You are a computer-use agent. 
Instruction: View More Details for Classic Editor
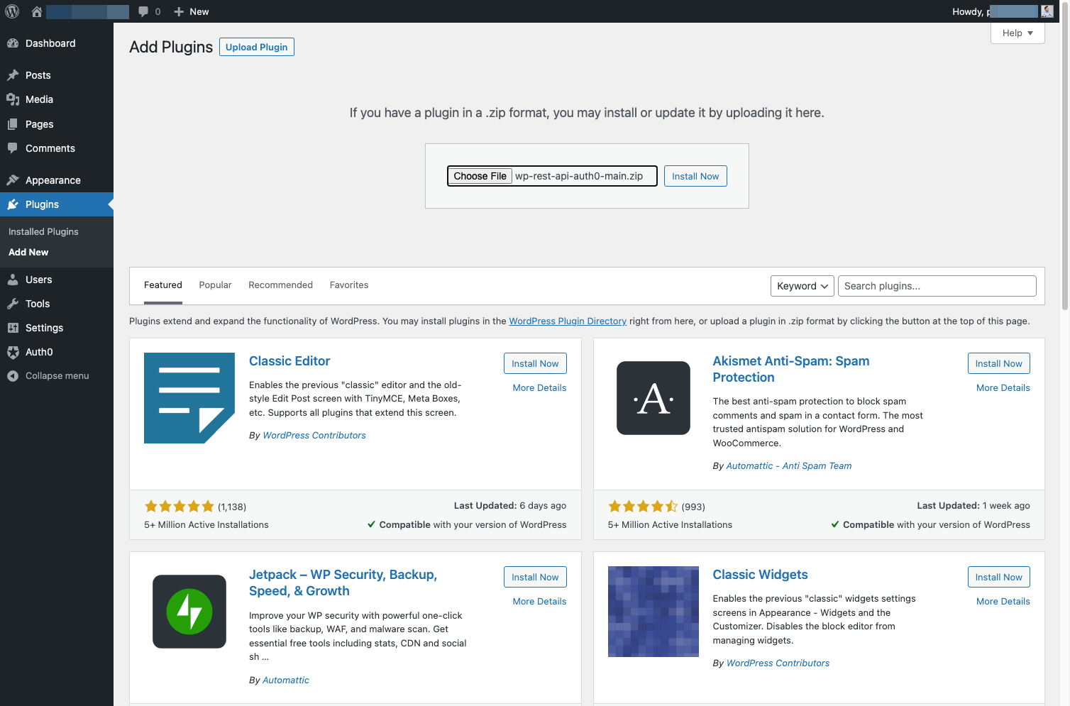click(539, 388)
